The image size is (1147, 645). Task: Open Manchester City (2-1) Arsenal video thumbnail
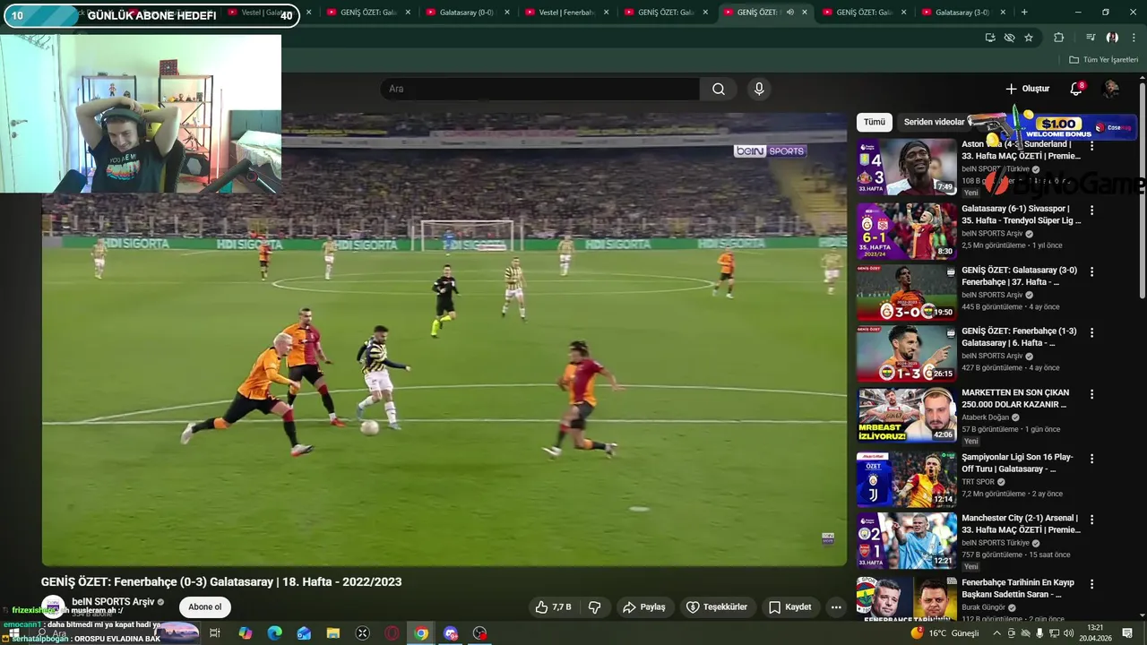point(906,540)
